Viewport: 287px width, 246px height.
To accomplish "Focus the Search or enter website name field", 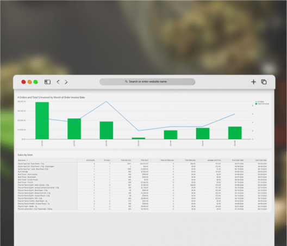I will click(147, 82).
